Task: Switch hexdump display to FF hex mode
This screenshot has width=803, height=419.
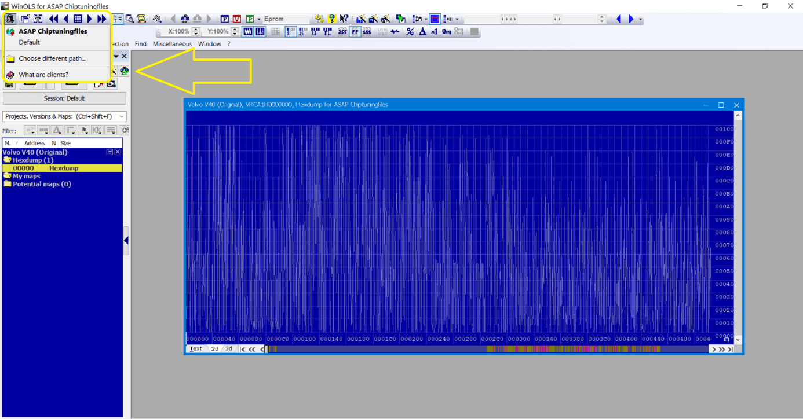Action: [x=355, y=31]
